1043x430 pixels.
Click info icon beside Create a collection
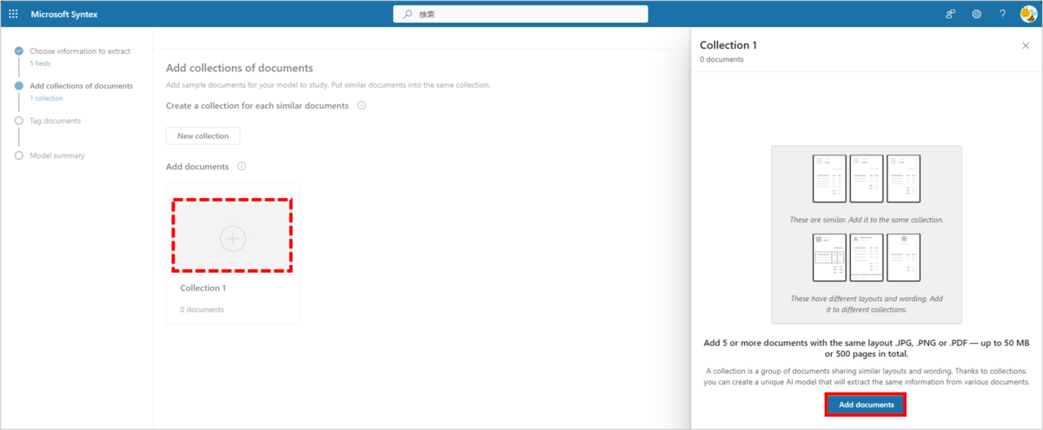tap(362, 105)
